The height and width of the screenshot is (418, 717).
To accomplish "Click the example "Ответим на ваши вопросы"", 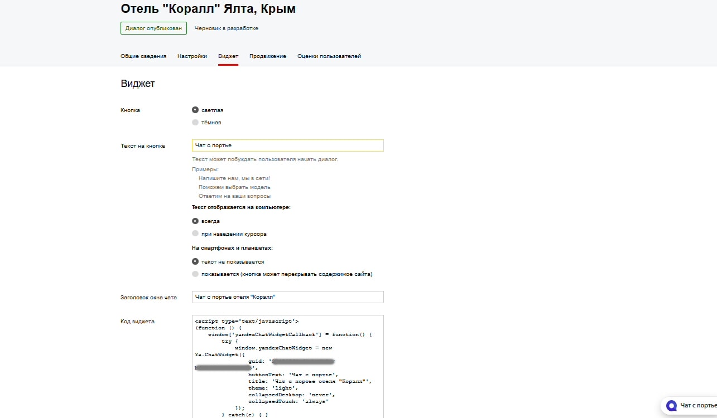I will (234, 196).
